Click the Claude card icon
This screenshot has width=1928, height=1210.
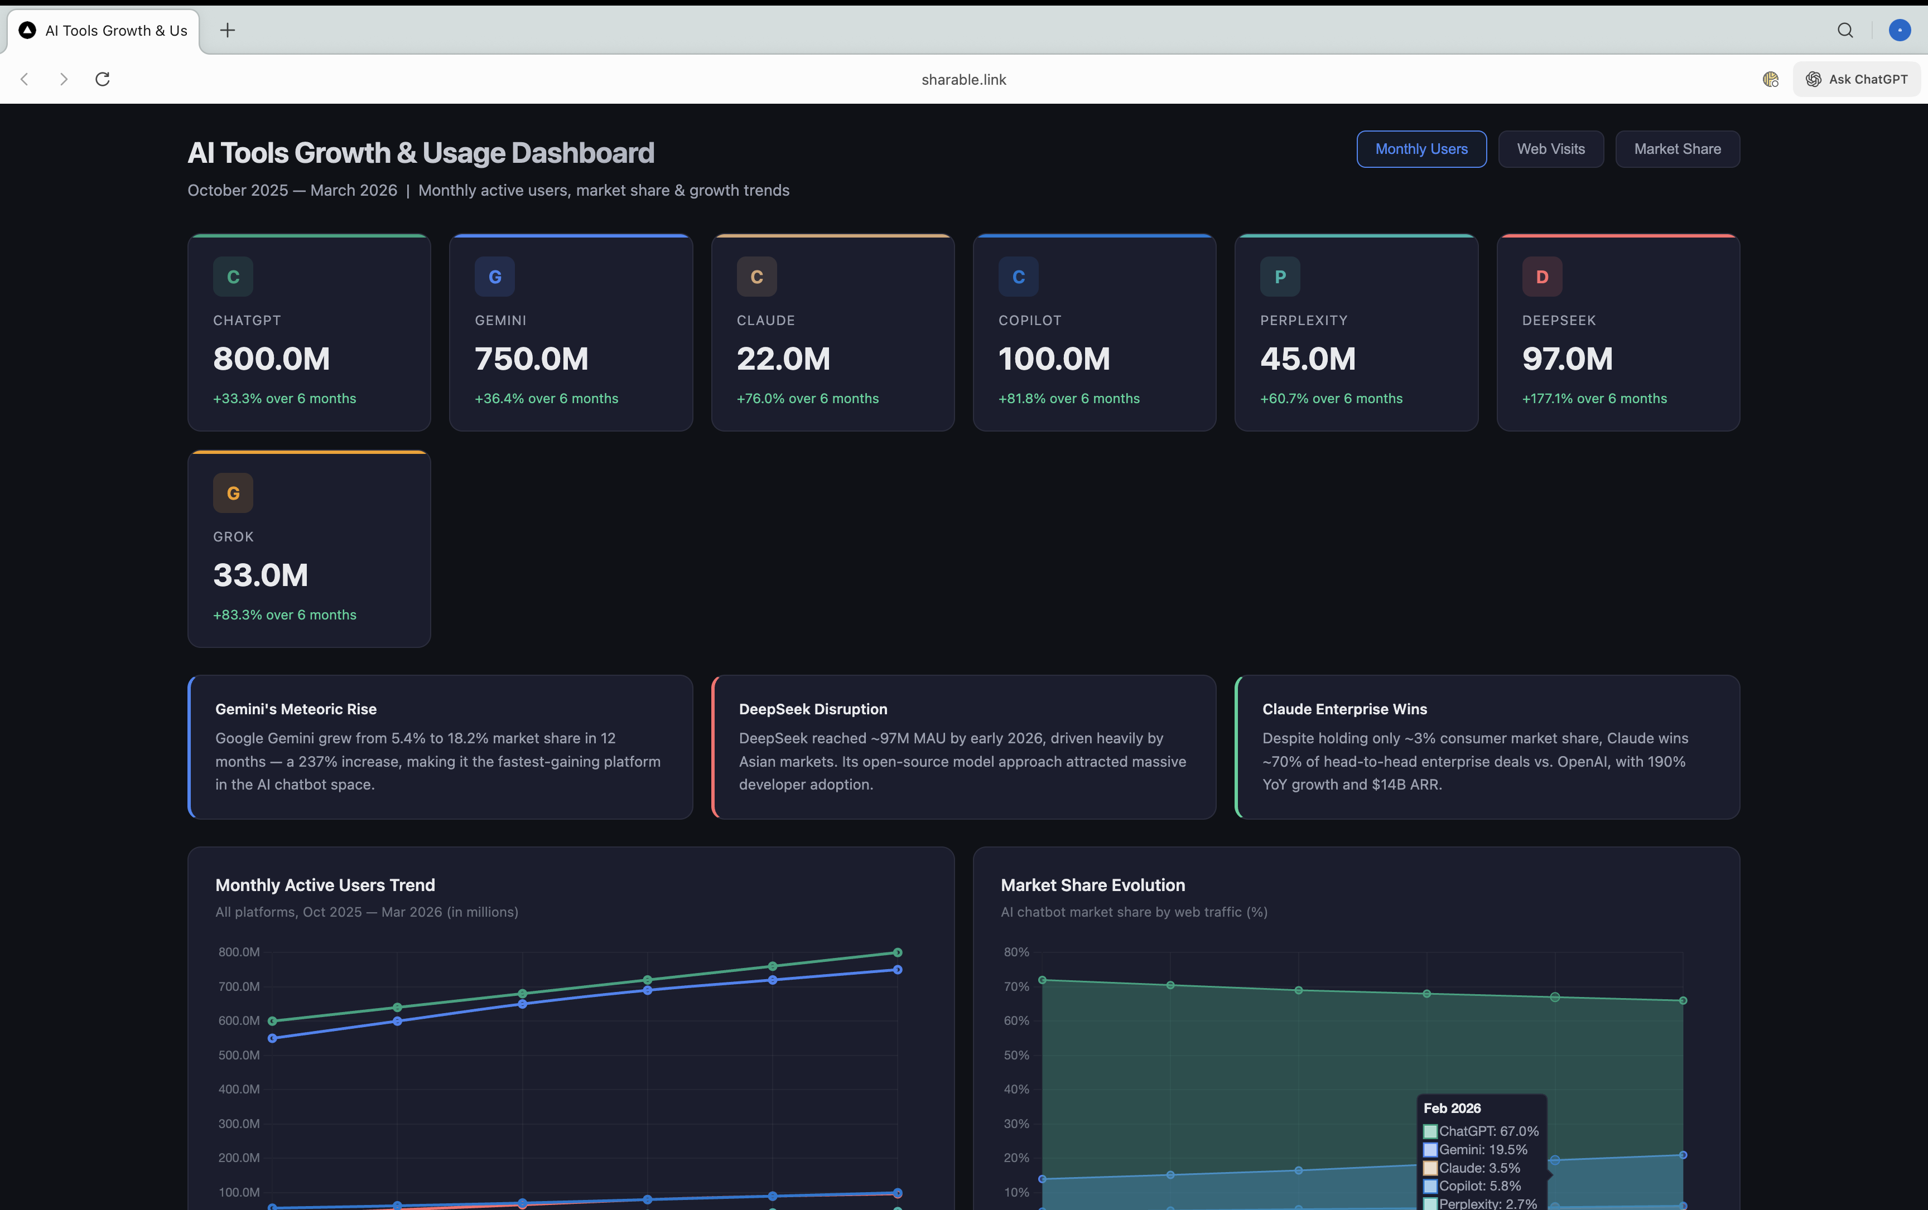click(x=756, y=276)
